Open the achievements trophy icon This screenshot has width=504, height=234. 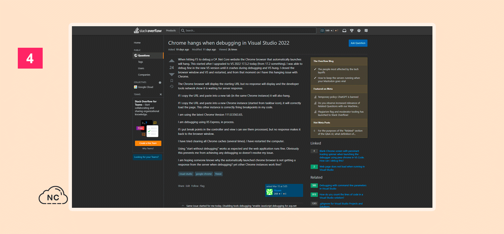pyautogui.click(x=352, y=31)
